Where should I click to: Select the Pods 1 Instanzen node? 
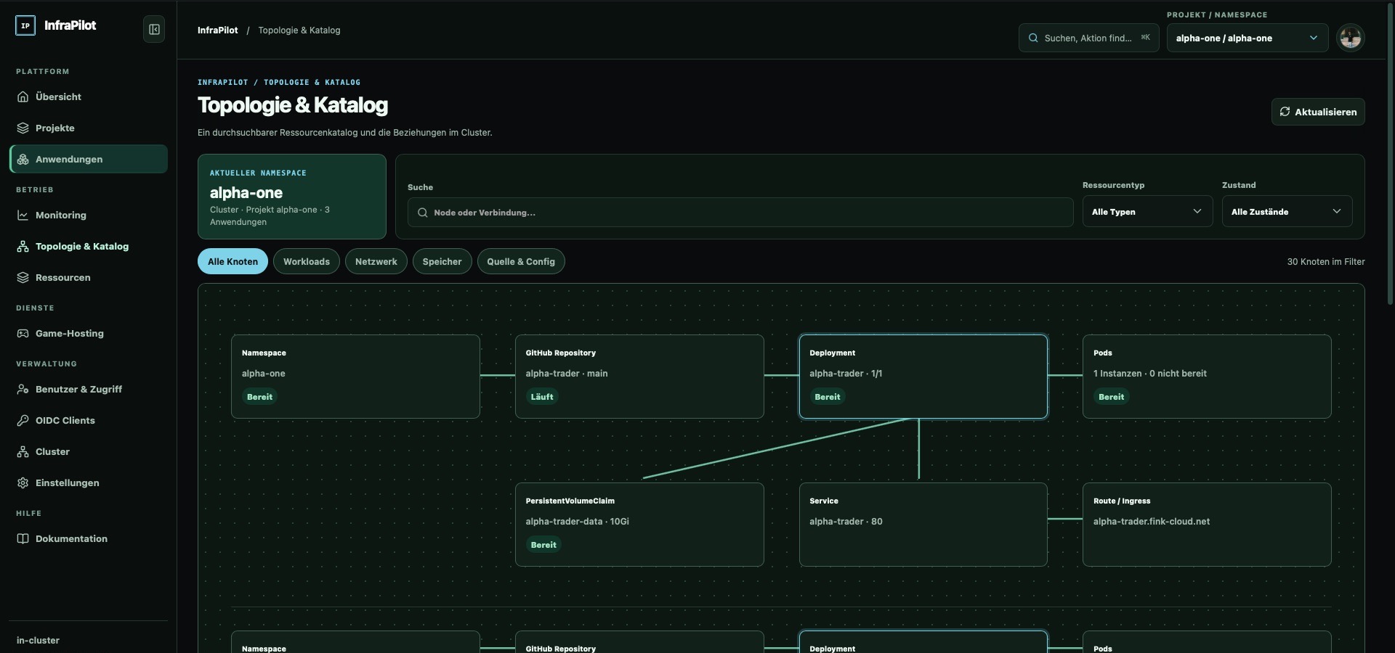click(x=1207, y=377)
